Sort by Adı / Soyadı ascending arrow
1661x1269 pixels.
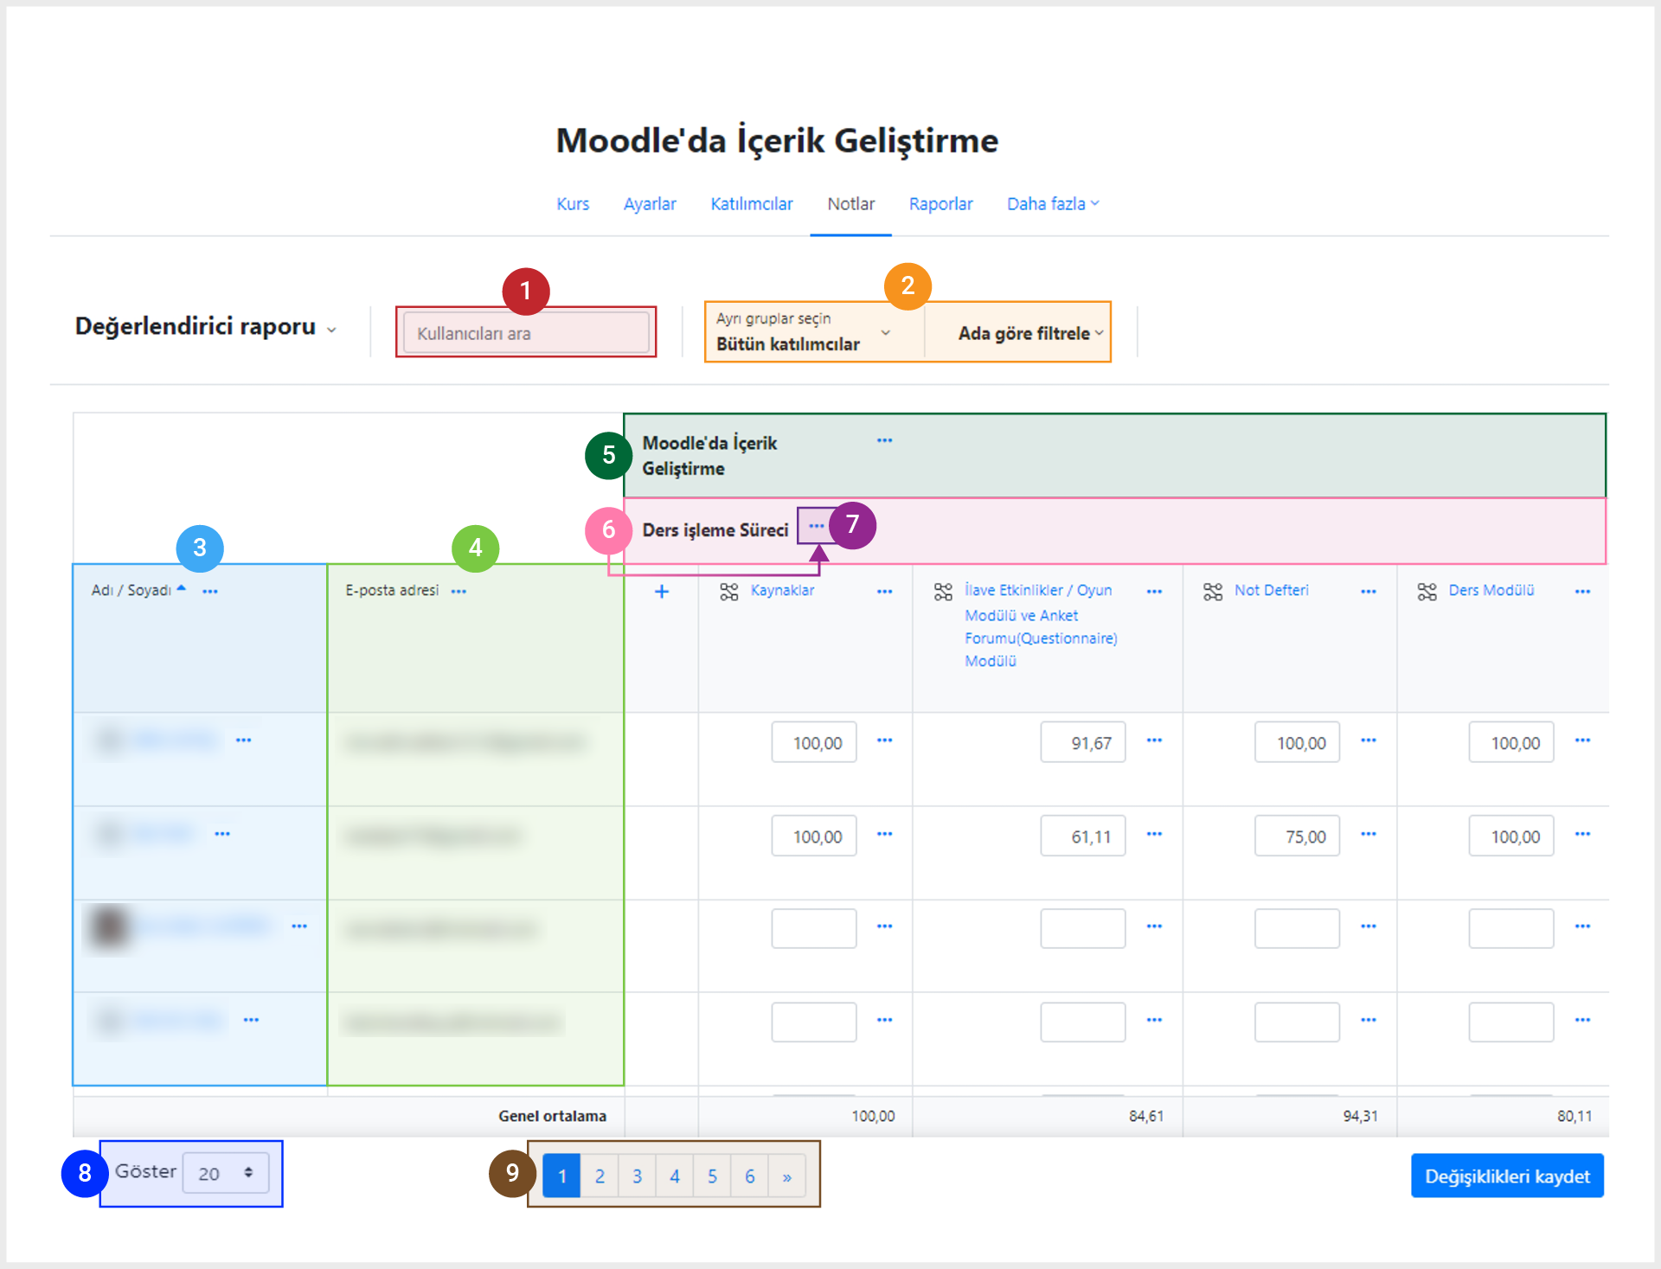181,588
